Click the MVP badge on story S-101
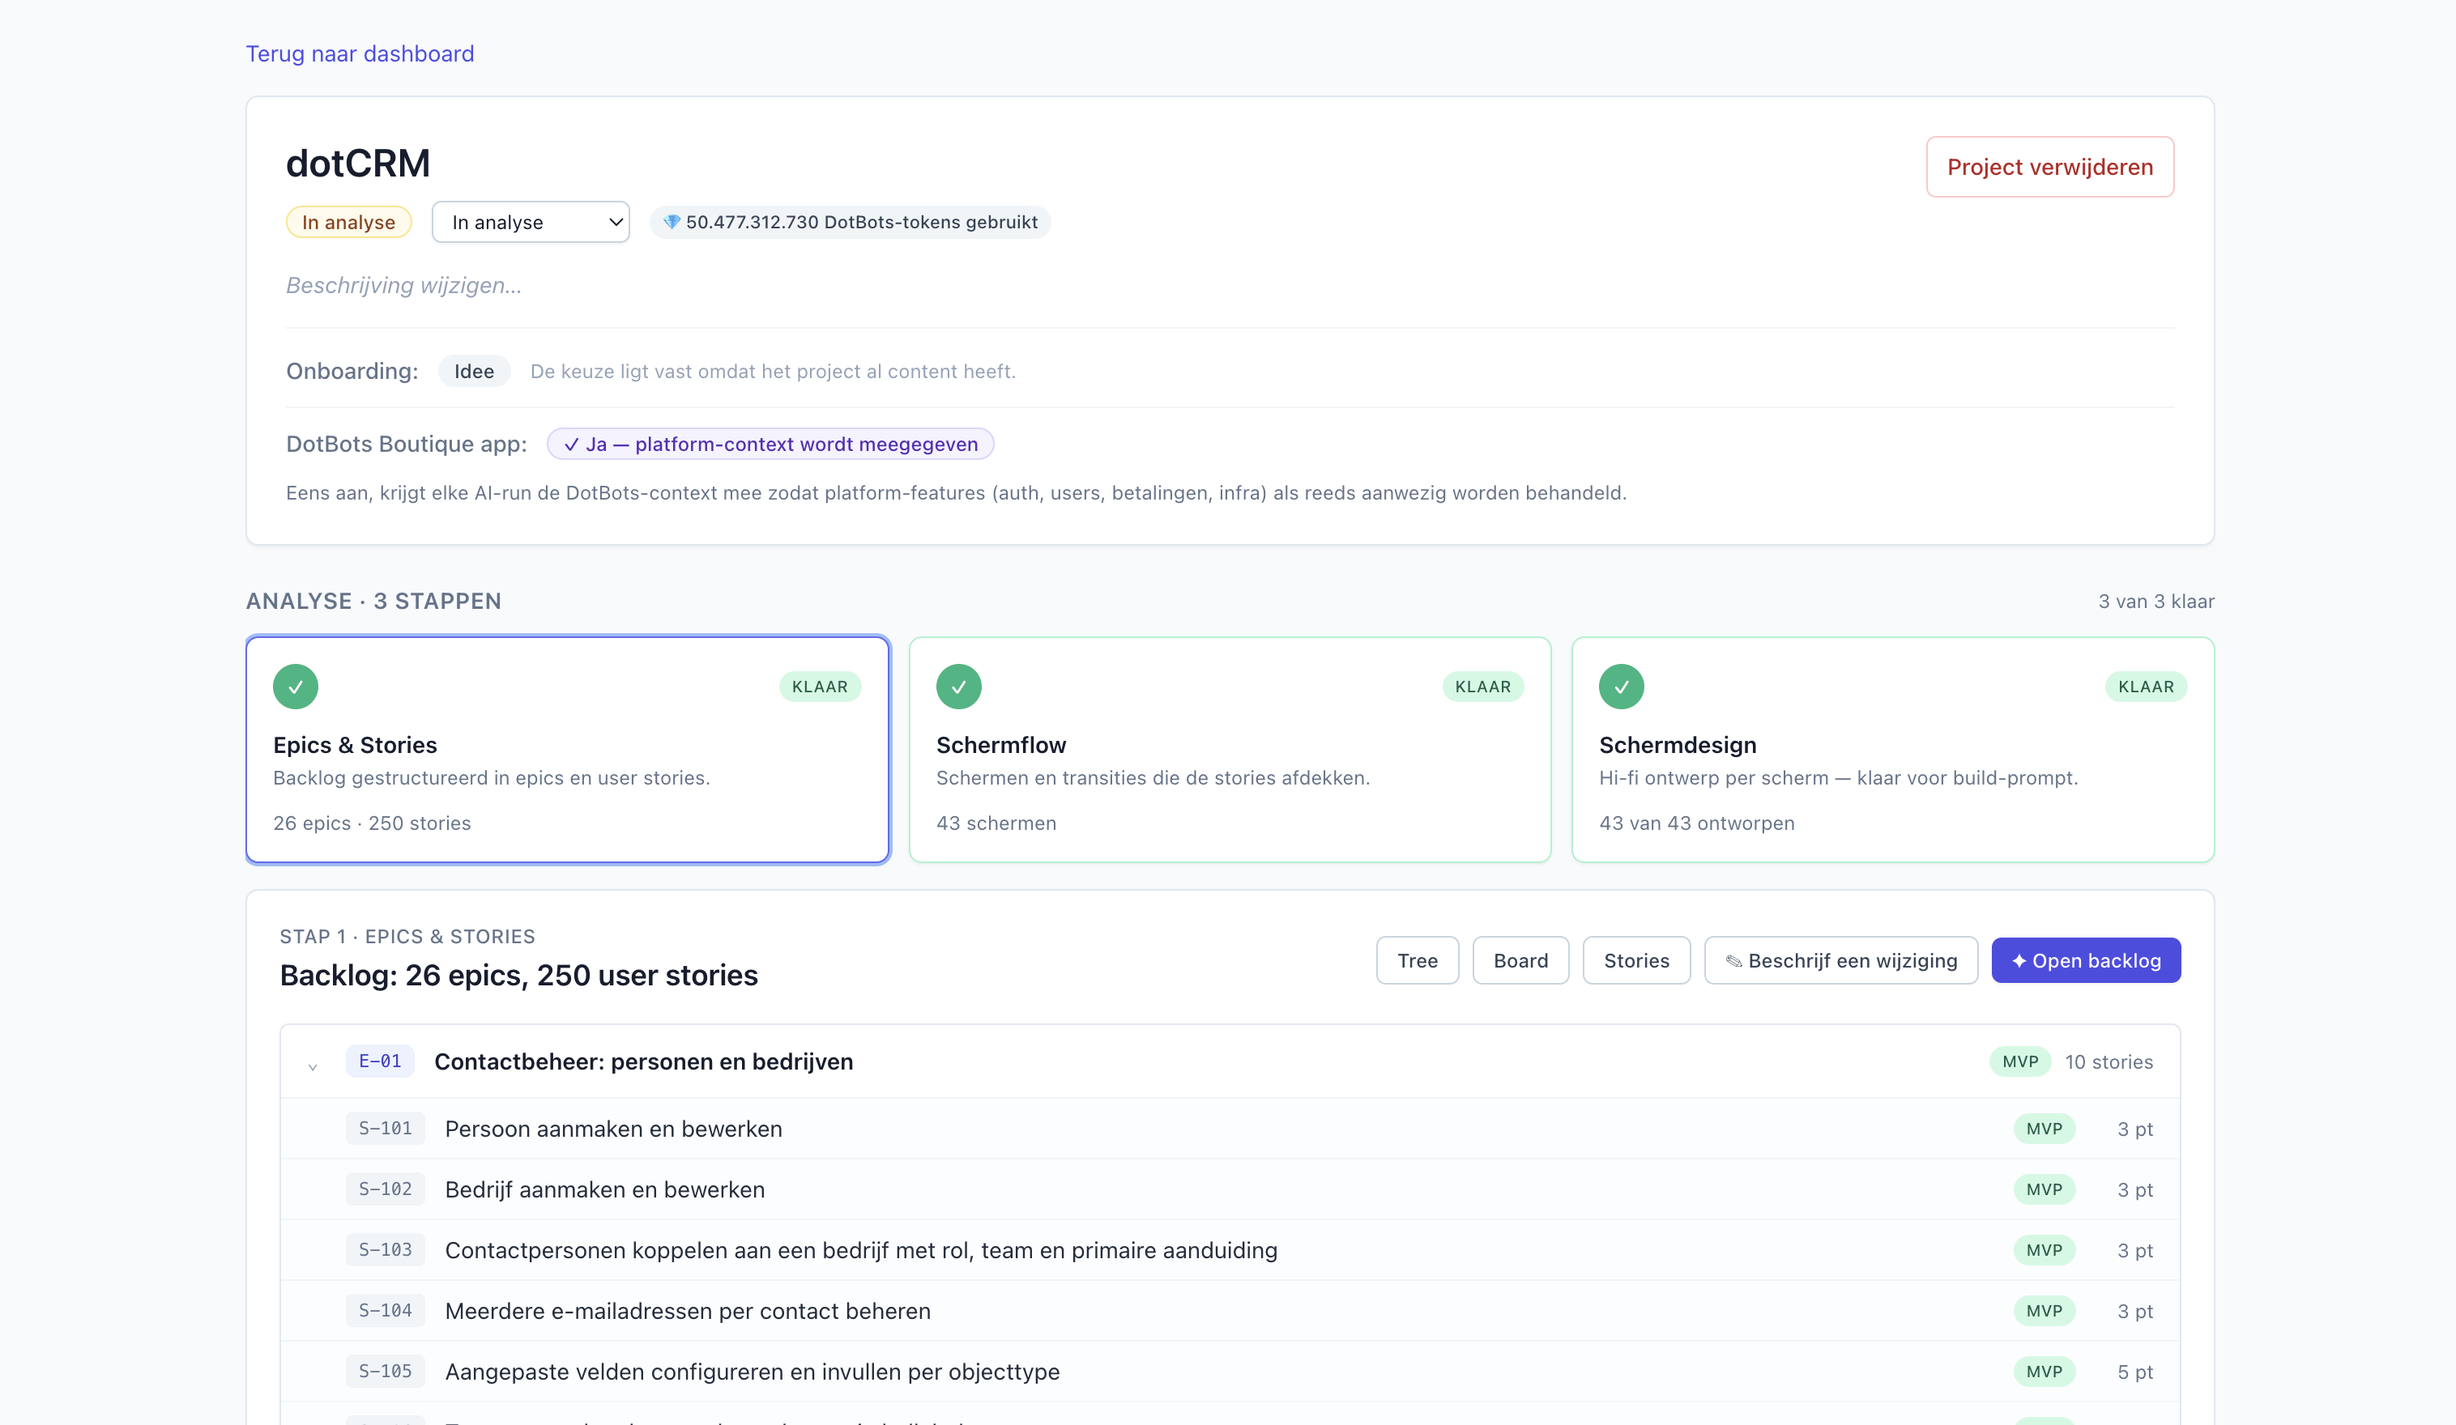The height and width of the screenshot is (1425, 2456). point(2044,1129)
